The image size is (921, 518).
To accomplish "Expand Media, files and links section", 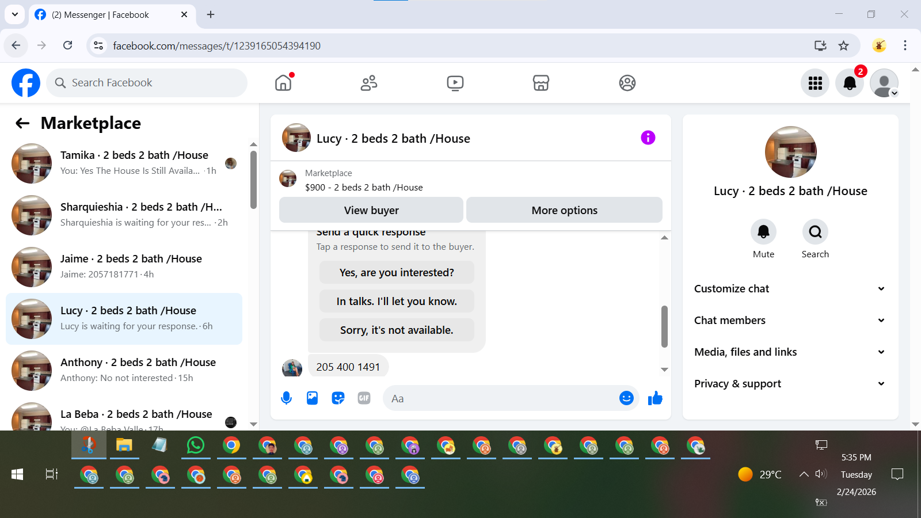I will click(789, 352).
